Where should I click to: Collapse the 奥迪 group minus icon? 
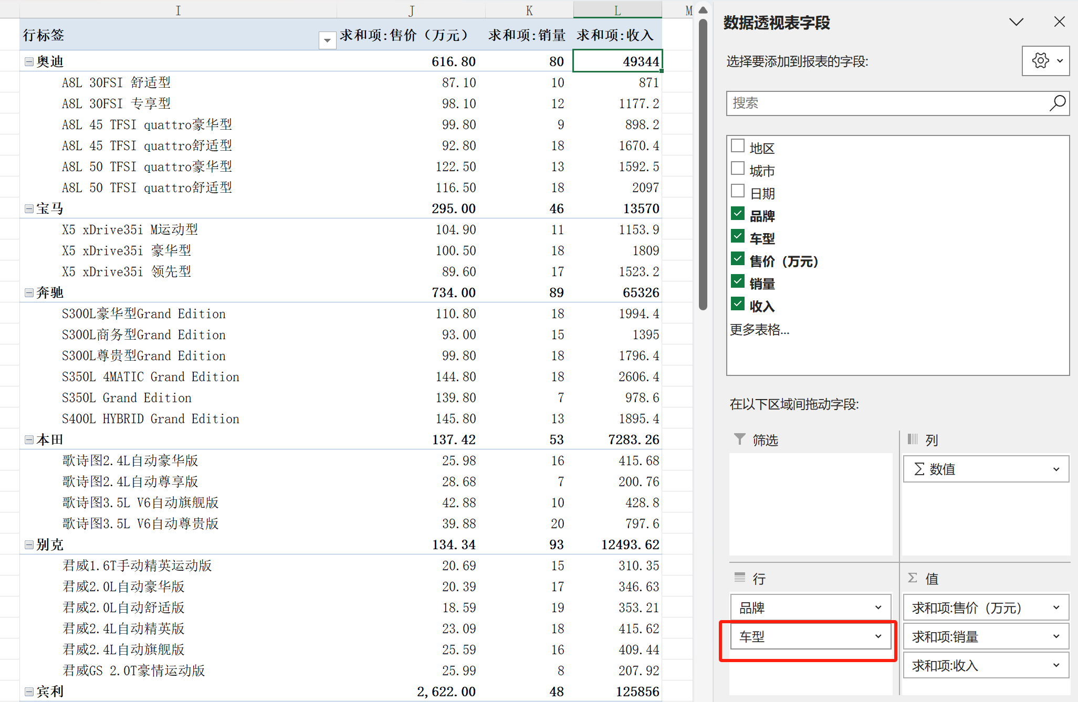pyautogui.click(x=29, y=62)
